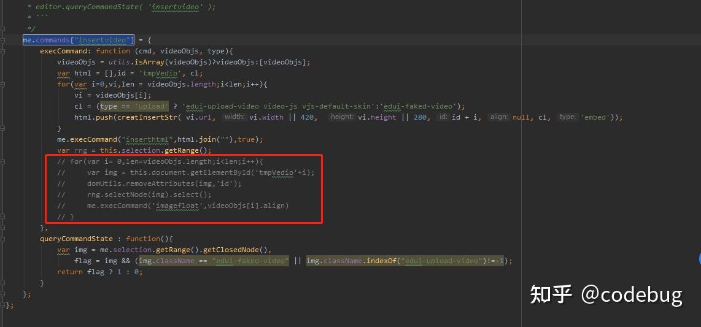Click the highlighted me.commands["insertvideo"] selection
Viewport: 701px width, 327px height.
click(x=78, y=40)
